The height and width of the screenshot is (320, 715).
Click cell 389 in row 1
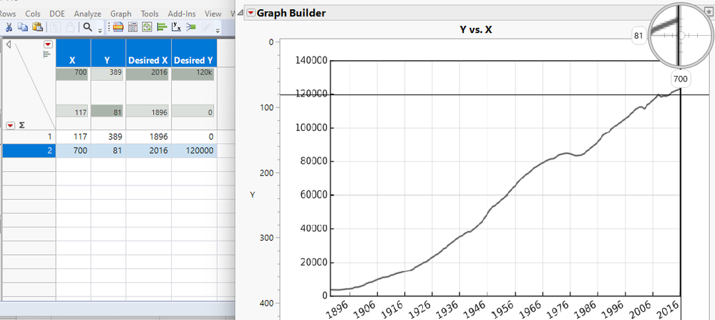[108, 137]
